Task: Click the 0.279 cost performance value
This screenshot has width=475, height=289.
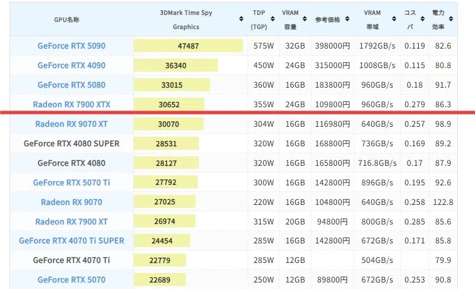Action: click(x=415, y=104)
